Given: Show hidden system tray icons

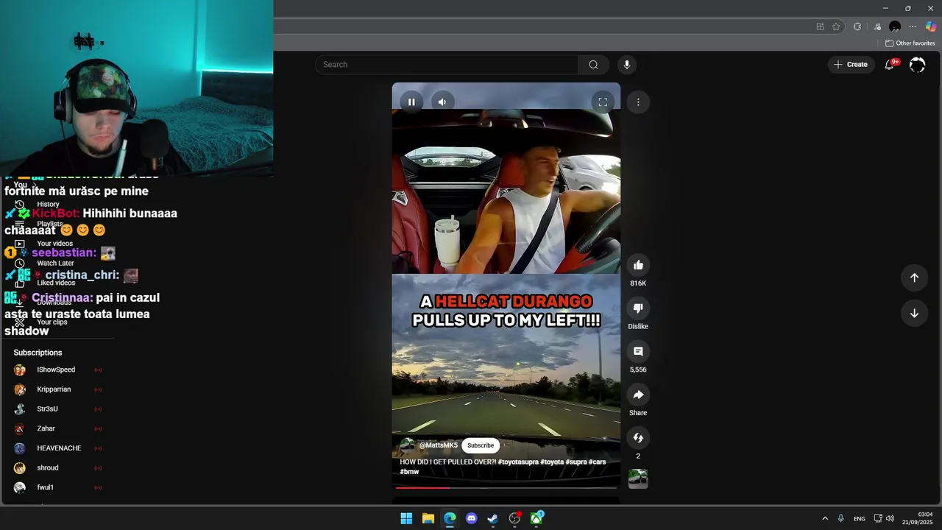Looking at the screenshot, I should pos(825,518).
